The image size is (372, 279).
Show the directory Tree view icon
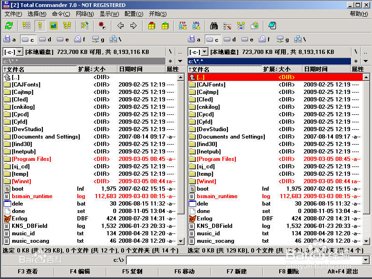pyautogui.click(x=67, y=26)
